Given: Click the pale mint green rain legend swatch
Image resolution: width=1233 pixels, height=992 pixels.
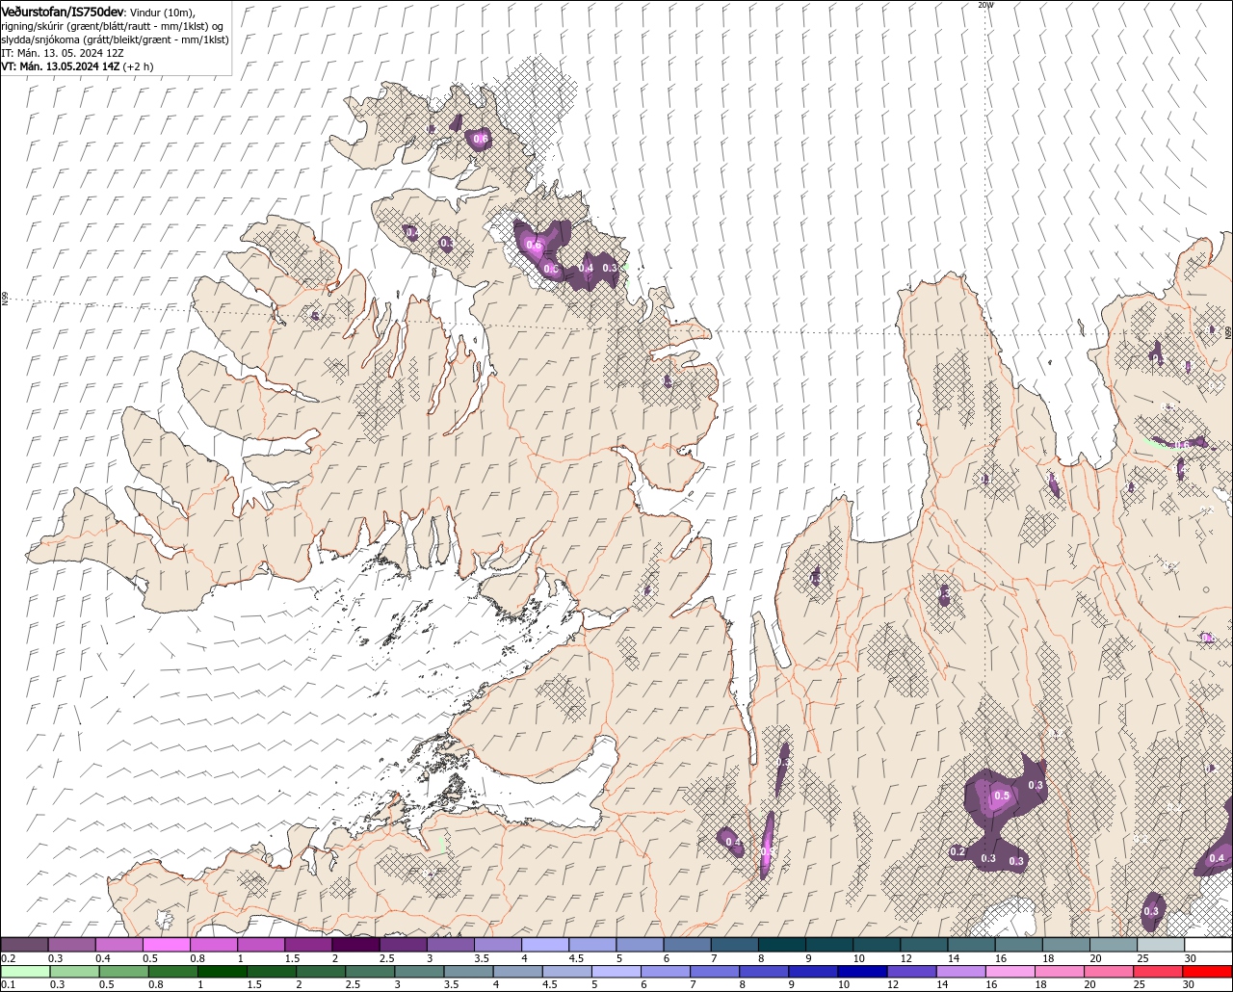Looking at the screenshot, I should pyautogui.click(x=25, y=972).
